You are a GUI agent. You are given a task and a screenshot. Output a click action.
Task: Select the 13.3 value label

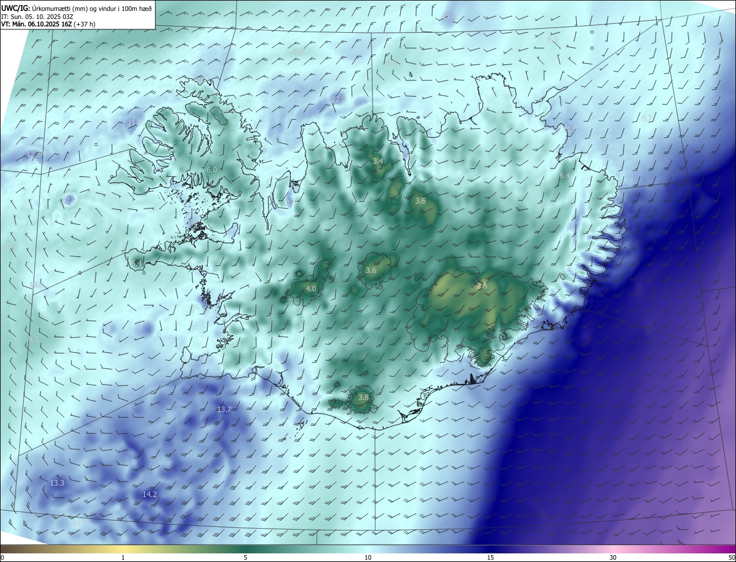tap(57, 483)
